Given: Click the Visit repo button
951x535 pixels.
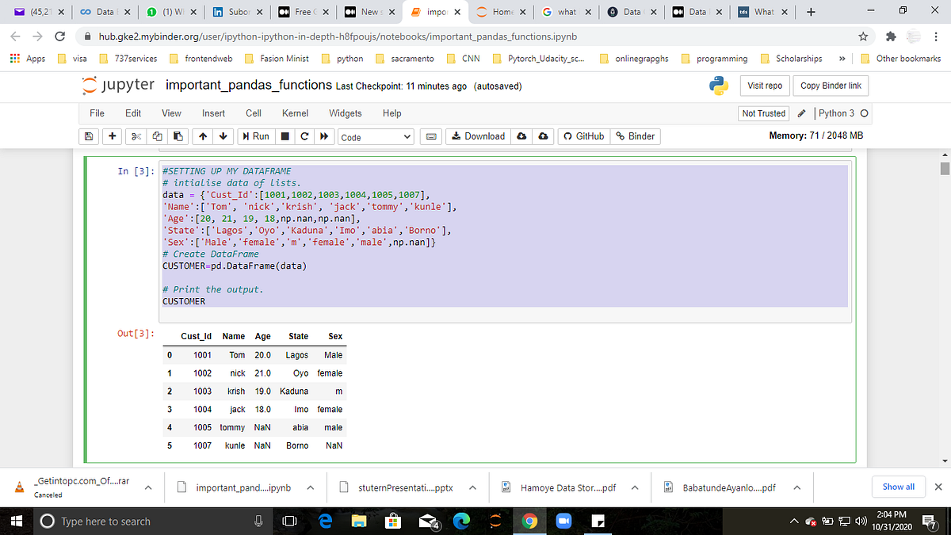Looking at the screenshot, I should click(x=764, y=85).
